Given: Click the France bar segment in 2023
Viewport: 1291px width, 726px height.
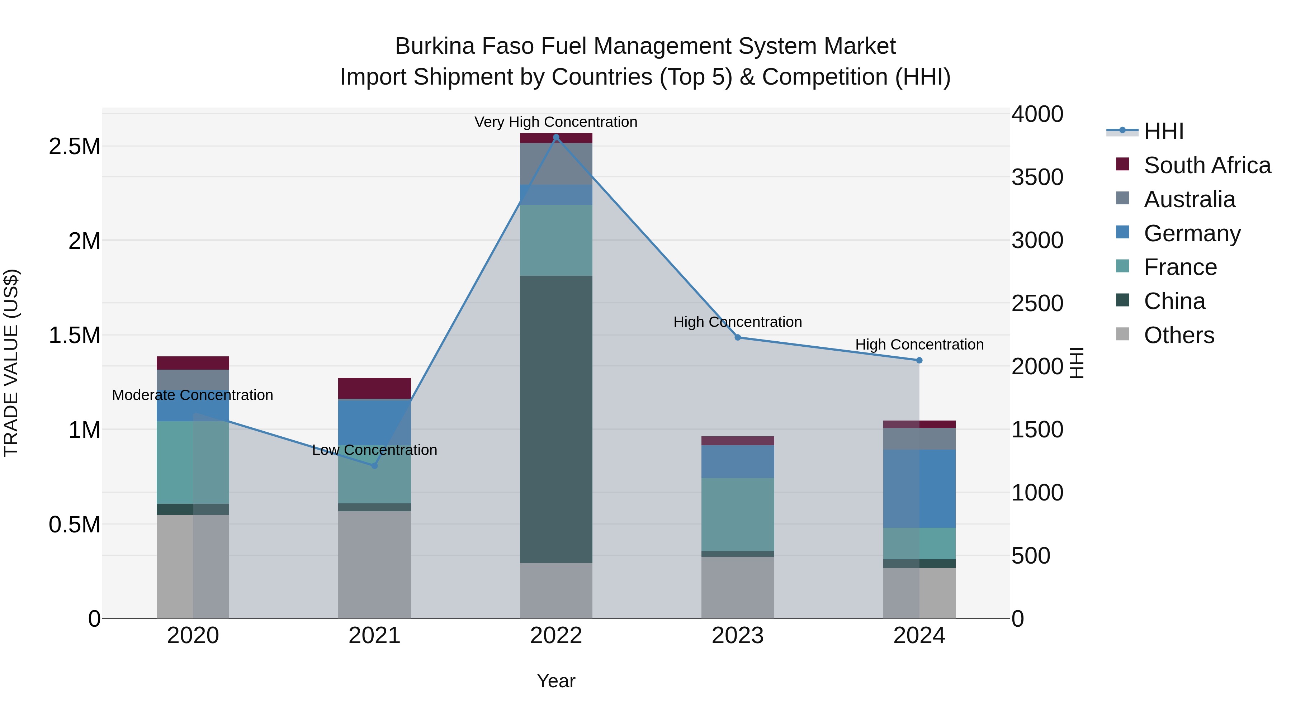Looking at the screenshot, I should click(x=738, y=514).
